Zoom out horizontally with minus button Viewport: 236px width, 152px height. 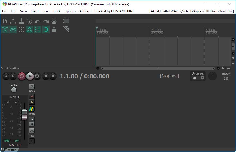click(x=228, y=68)
